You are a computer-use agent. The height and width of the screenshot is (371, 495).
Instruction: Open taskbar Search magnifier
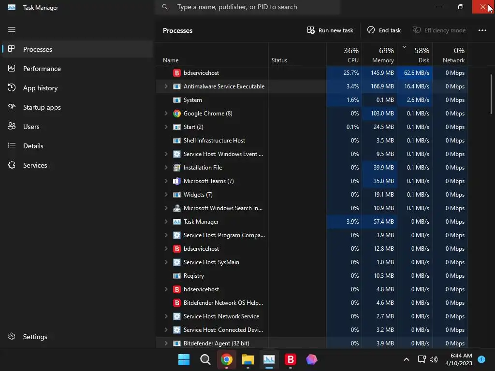coord(205,359)
